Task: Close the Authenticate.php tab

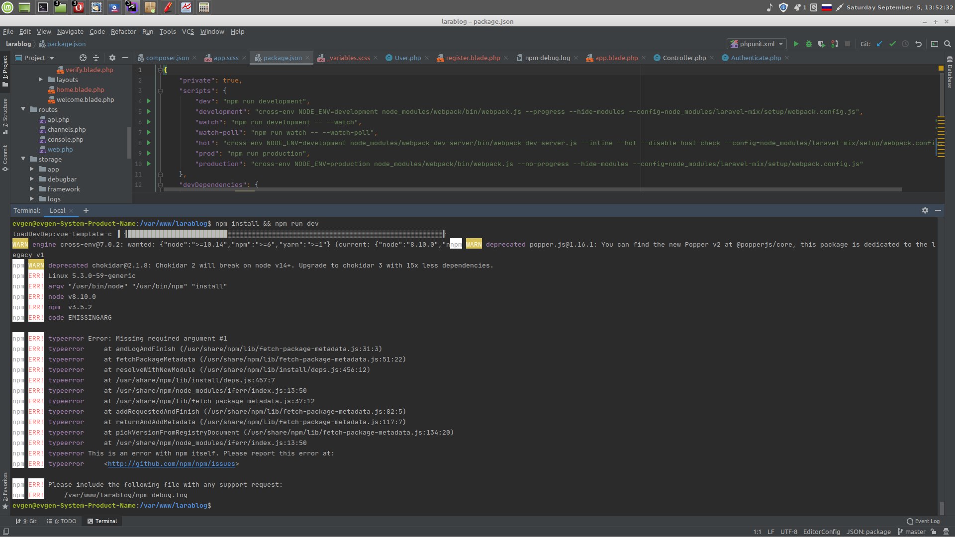Action: [x=787, y=58]
